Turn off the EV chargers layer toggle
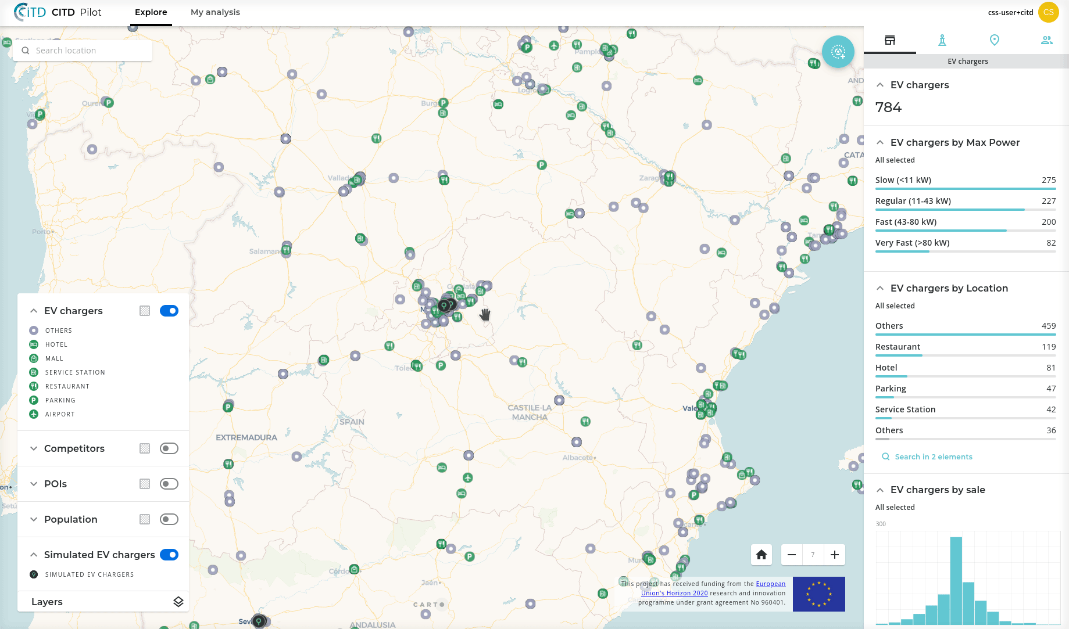Viewport: 1069px width, 629px height. pyautogui.click(x=169, y=311)
